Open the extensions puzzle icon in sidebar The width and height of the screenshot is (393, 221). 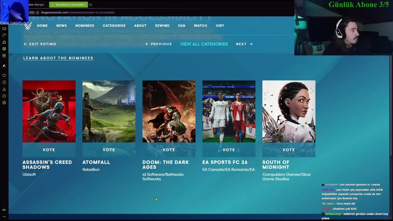(4, 96)
